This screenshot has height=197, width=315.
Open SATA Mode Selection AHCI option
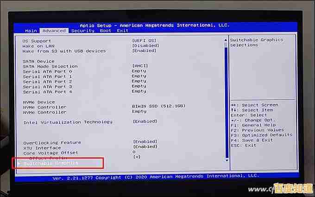(x=140, y=66)
